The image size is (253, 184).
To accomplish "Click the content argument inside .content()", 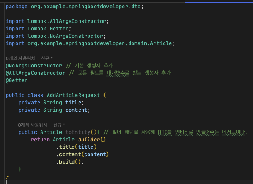I will (x=95, y=154).
